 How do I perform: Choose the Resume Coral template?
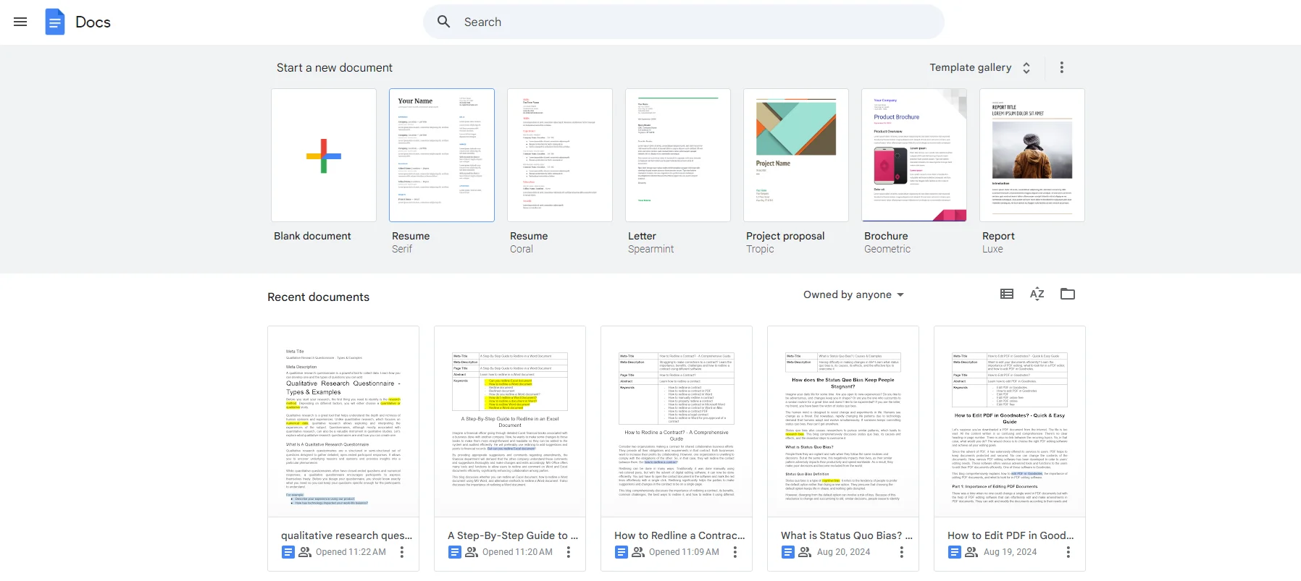560,155
